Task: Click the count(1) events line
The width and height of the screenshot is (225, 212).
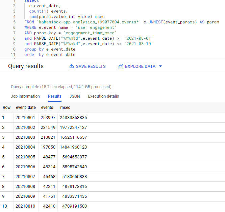Action: point(48,11)
